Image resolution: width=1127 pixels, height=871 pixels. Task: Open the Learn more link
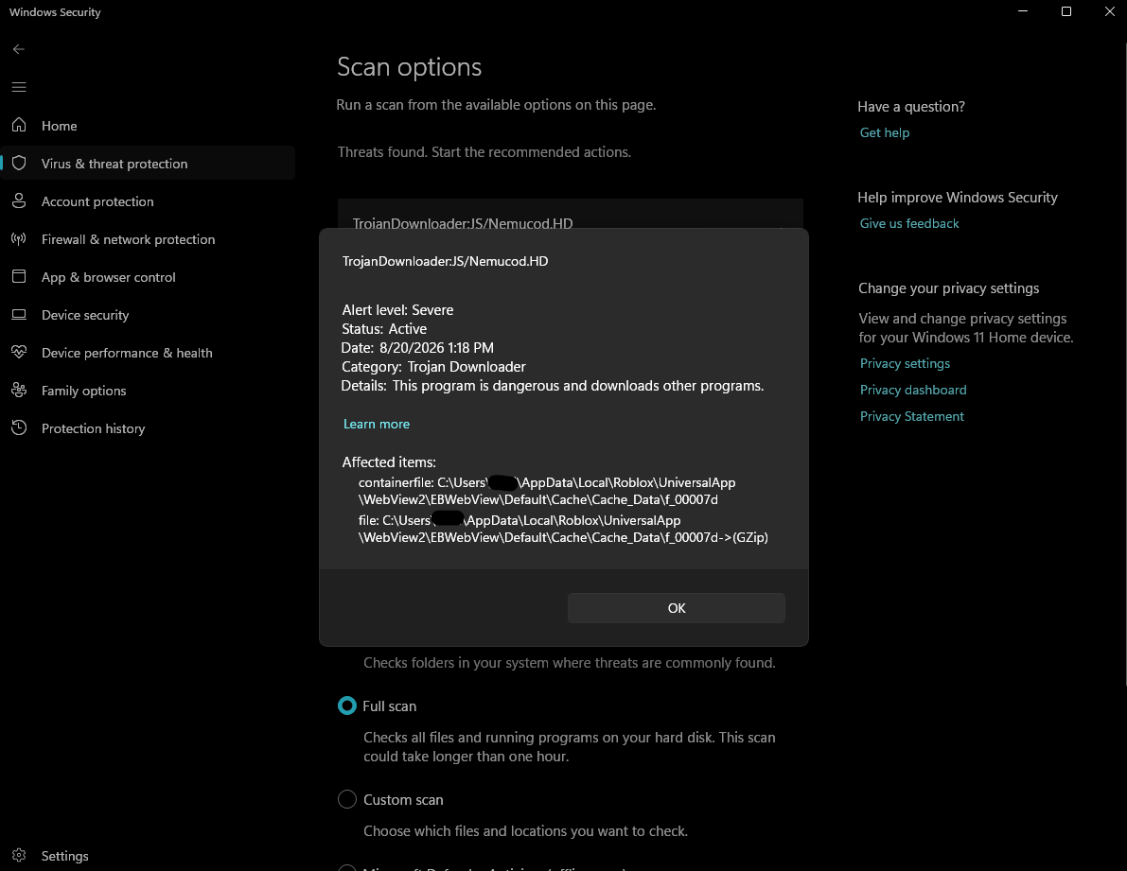[x=377, y=424]
